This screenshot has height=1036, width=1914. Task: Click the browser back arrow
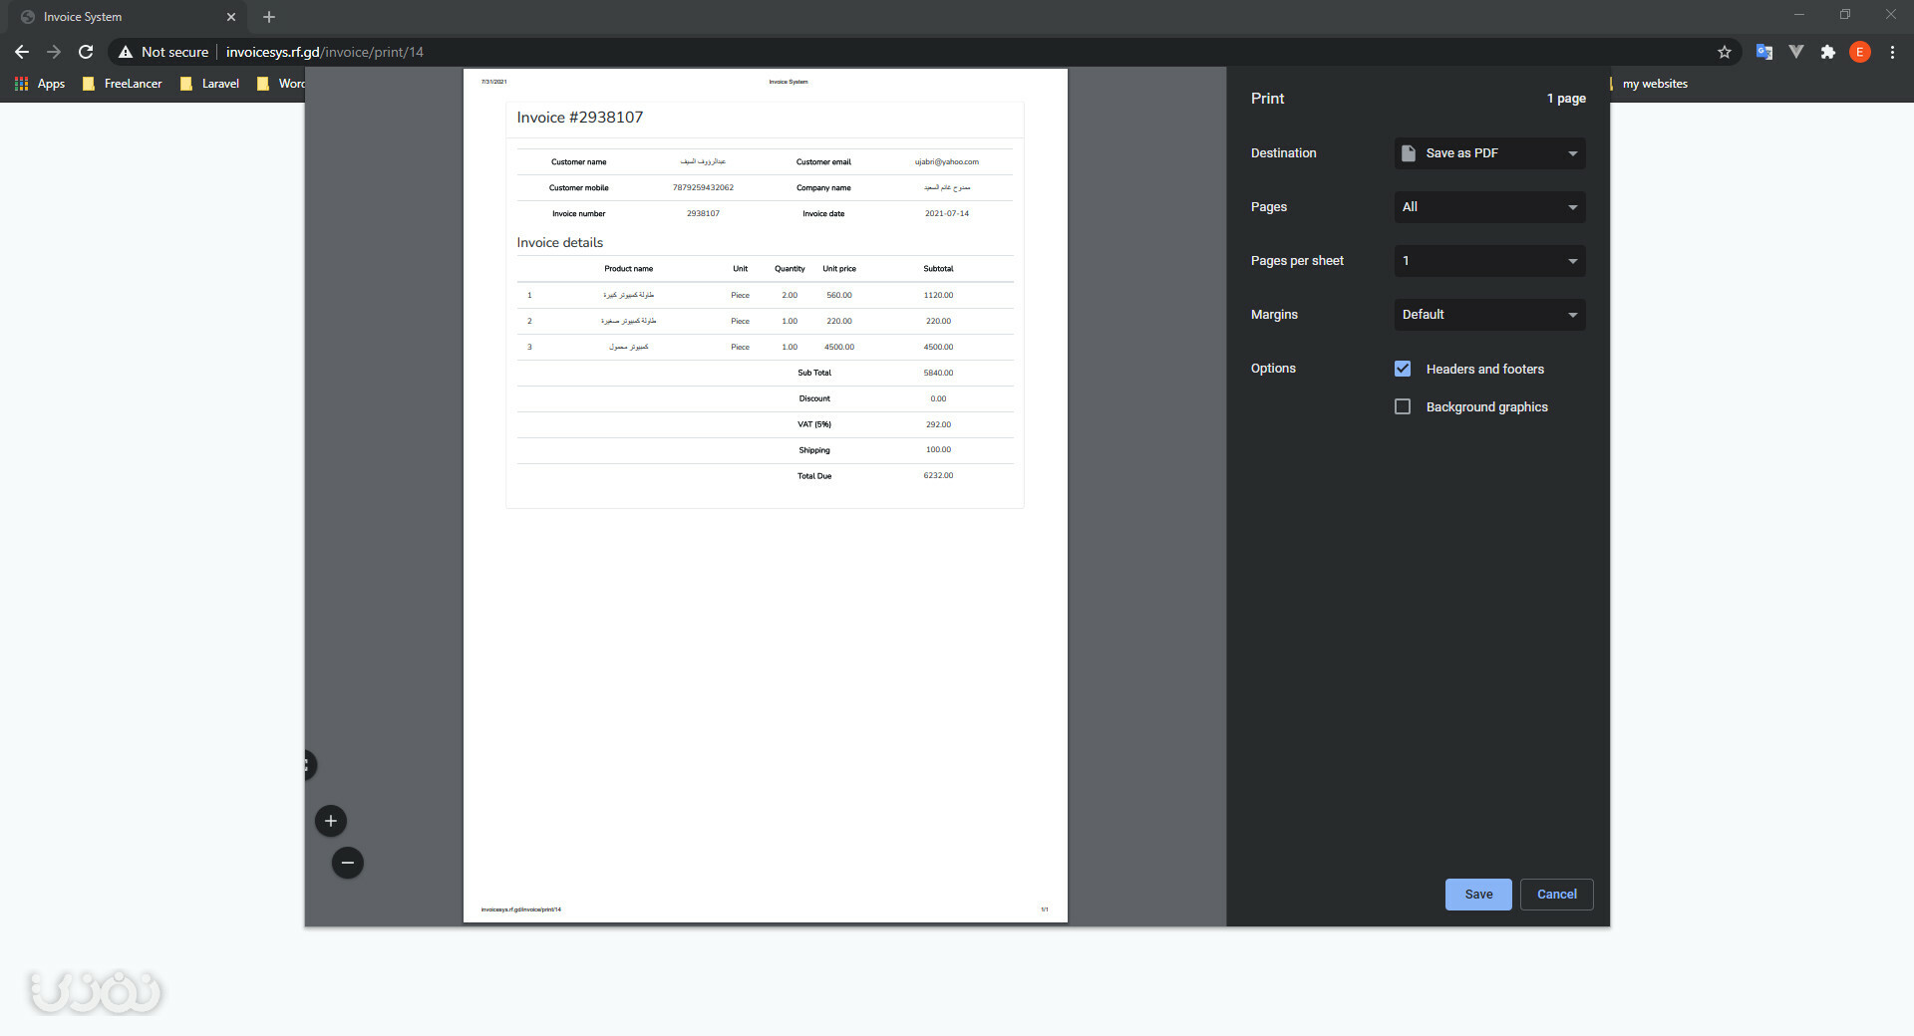22,52
